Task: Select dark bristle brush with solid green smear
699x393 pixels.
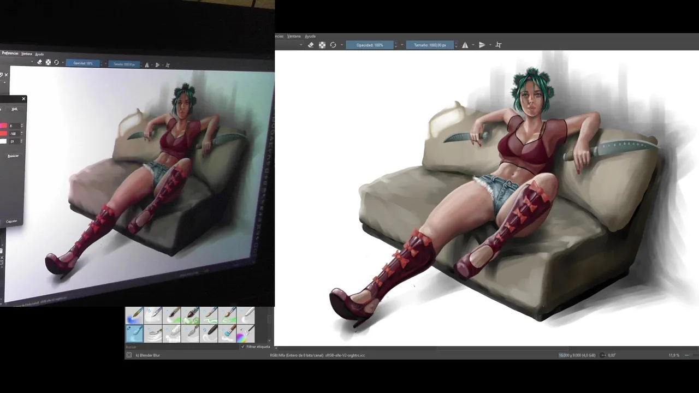Action: click(171, 315)
